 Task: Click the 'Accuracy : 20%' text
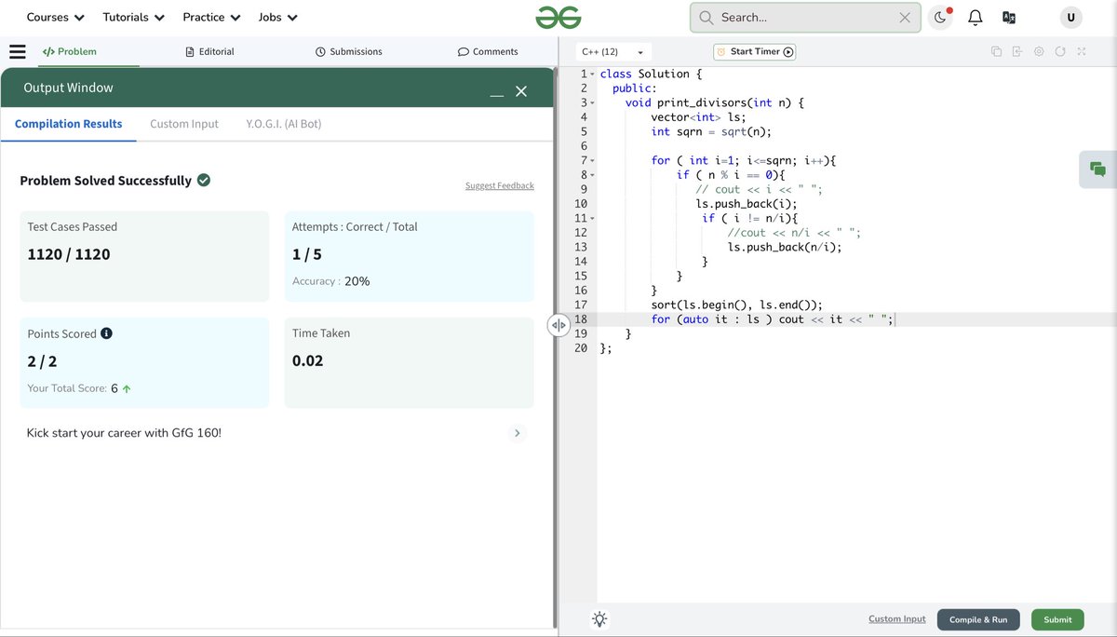pyautogui.click(x=330, y=281)
